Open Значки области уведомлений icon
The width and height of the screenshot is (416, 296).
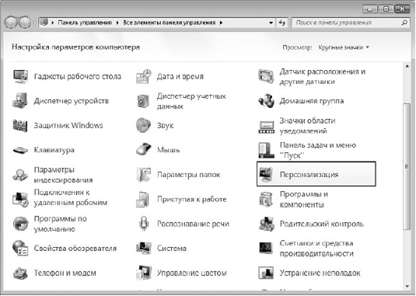click(266, 127)
